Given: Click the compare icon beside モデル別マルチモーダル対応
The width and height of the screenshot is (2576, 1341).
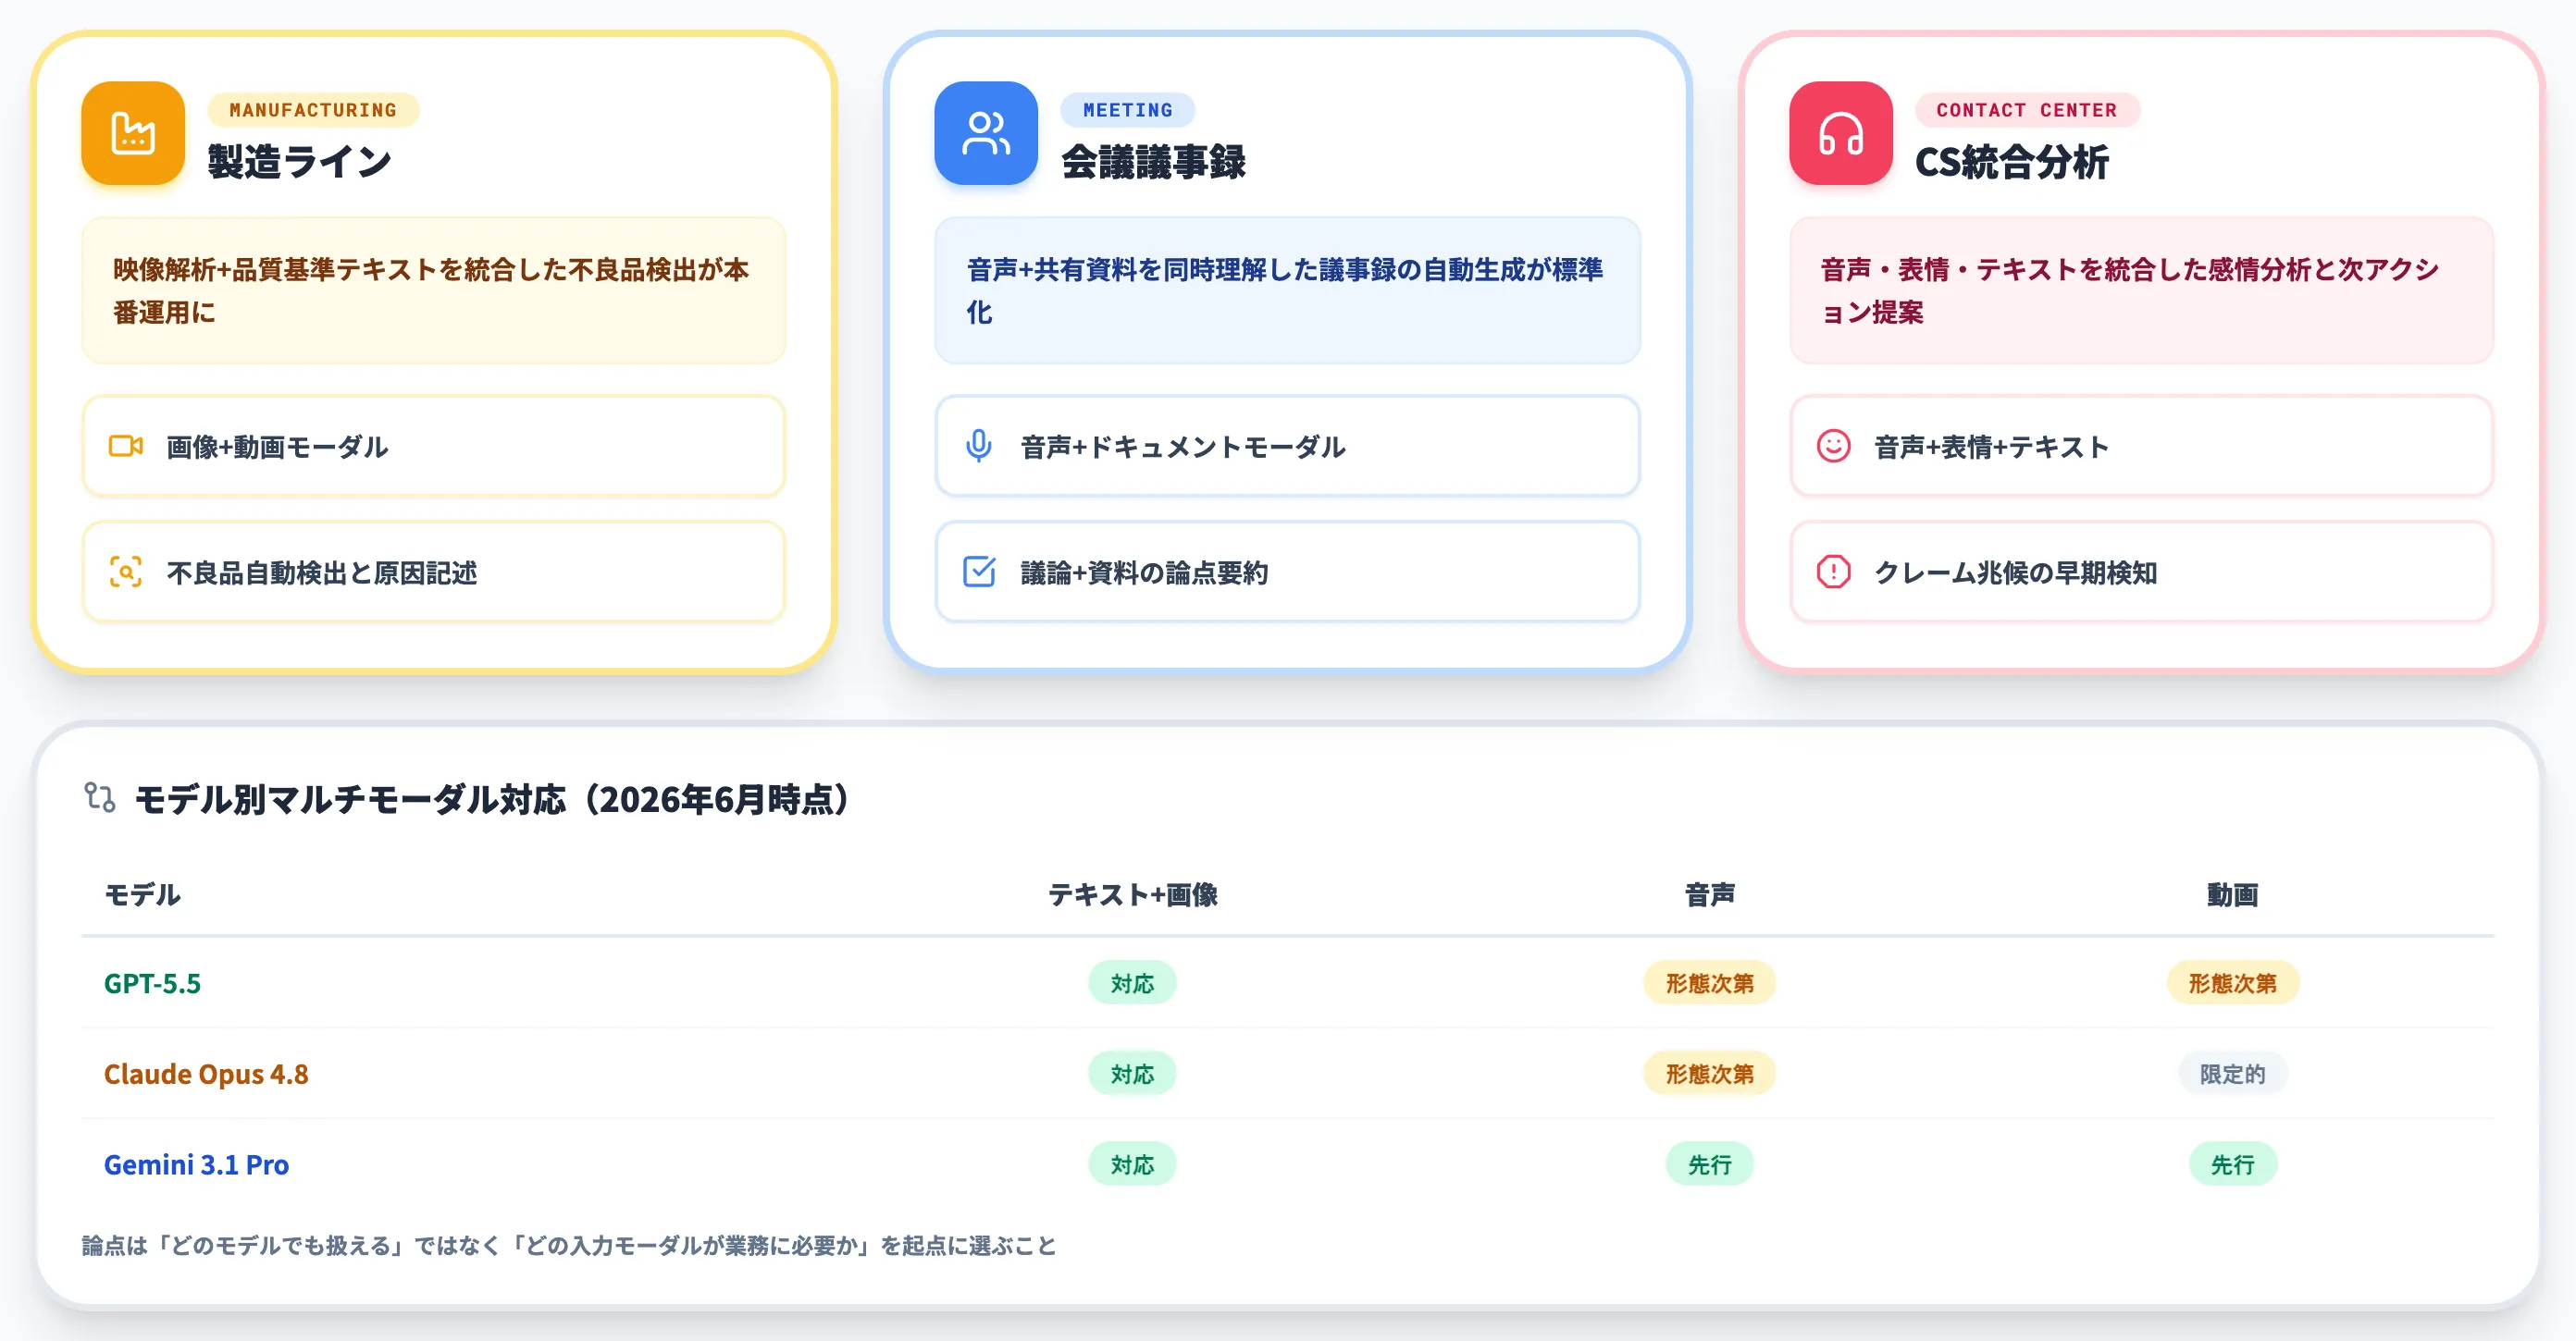Looking at the screenshot, I should pyautogui.click(x=100, y=797).
